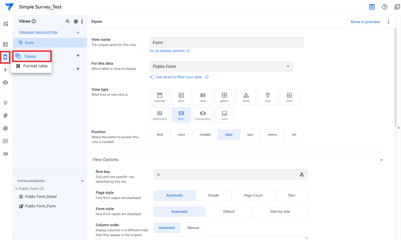
Task: Select the chart view type icon
Action: coord(289,97)
